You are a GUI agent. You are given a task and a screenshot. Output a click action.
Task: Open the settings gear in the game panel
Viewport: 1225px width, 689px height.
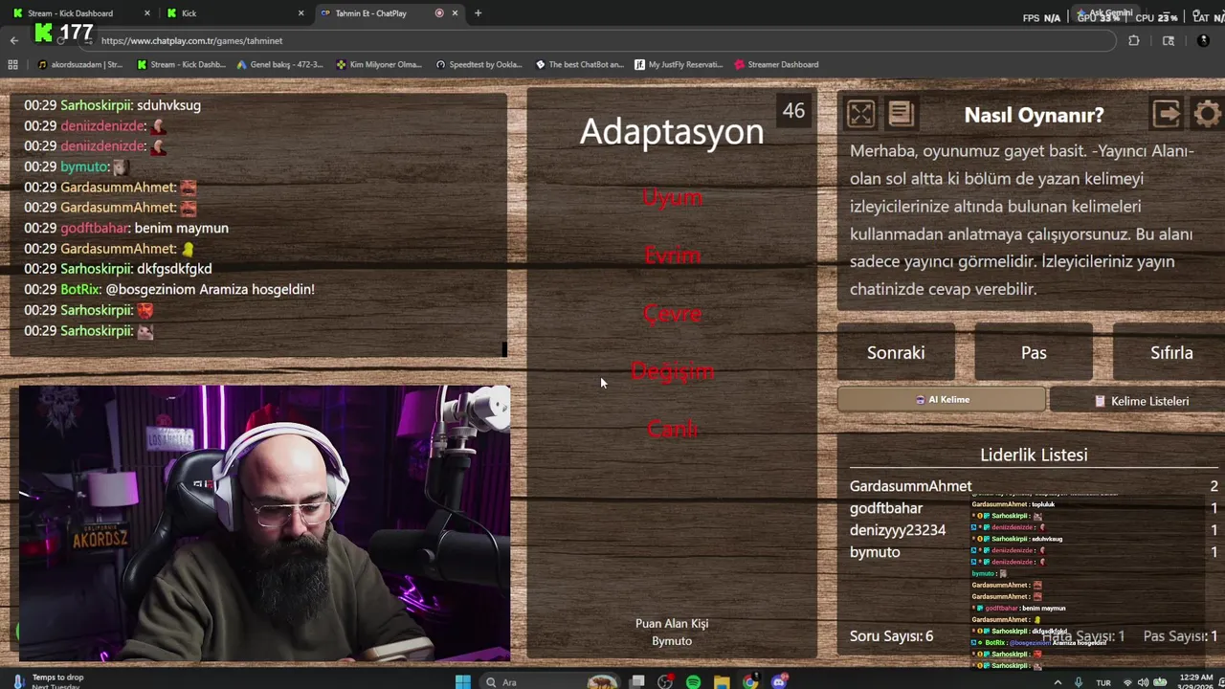pos(1208,114)
